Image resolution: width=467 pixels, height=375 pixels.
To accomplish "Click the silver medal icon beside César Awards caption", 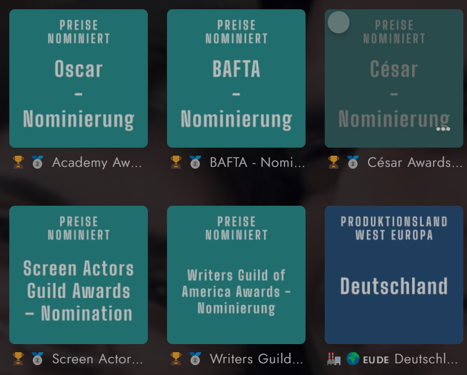I will pyautogui.click(x=353, y=162).
